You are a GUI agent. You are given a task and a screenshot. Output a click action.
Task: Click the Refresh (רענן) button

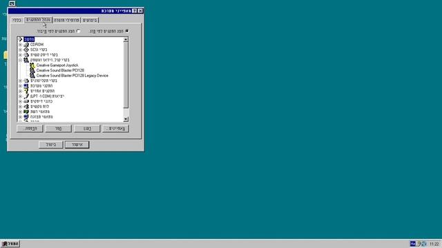click(x=87, y=129)
